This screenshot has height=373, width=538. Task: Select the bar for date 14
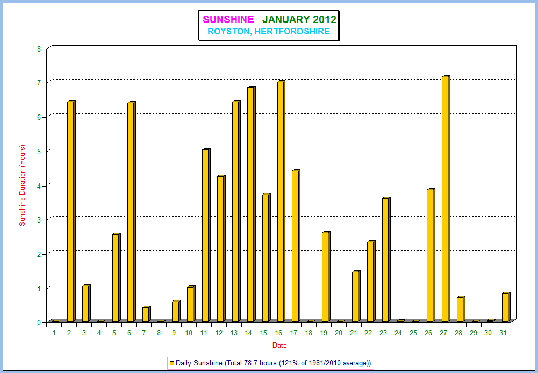click(252, 204)
